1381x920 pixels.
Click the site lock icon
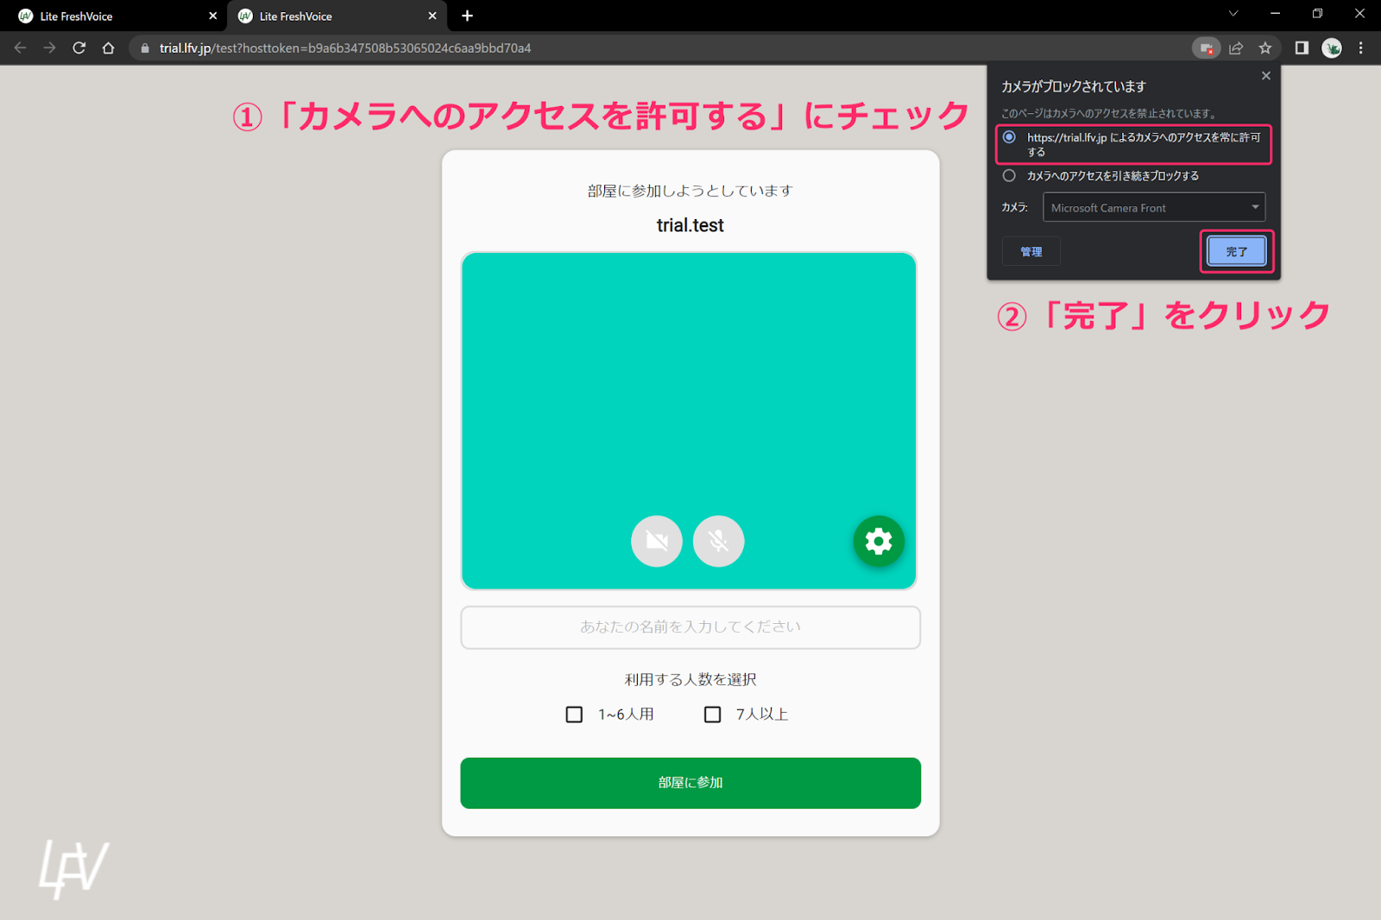[x=145, y=48]
